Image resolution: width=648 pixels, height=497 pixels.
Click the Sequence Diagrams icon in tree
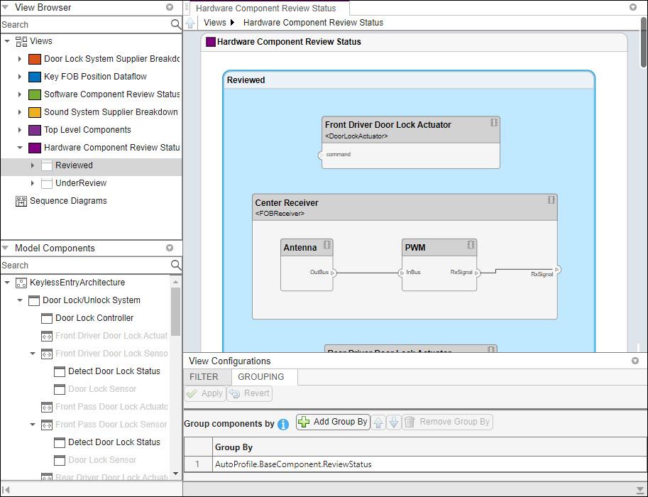pos(21,201)
